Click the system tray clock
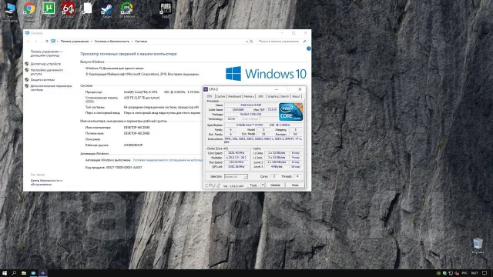 pos(475,273)
